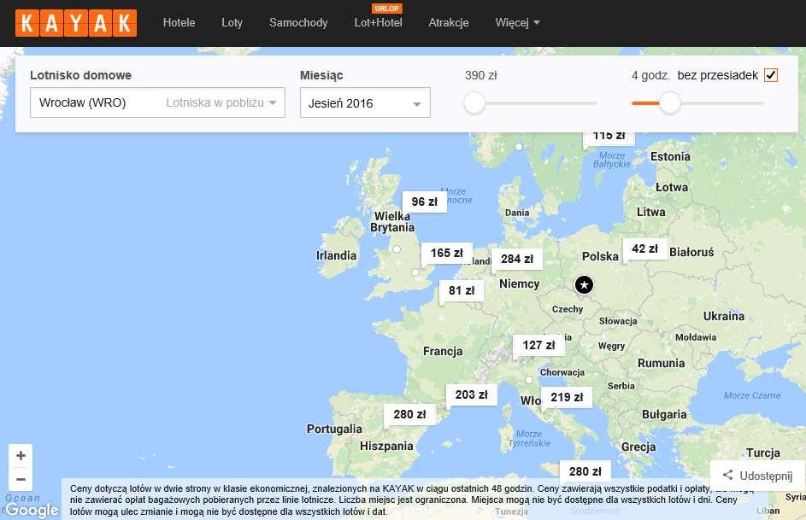This screenshot has width=806, height=520.
Task: Select the 96 zł price marker
Action: coord(424,202)
